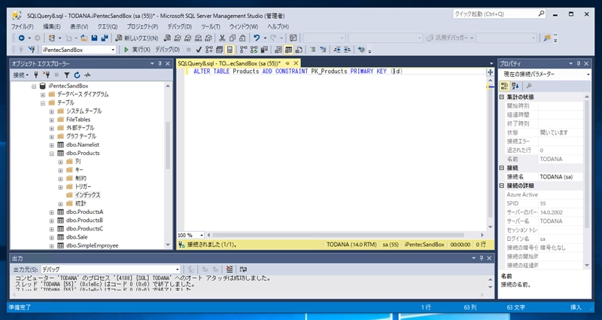This screenshot has width=602, height=320.
Task: Click the Undo arrow icon
Action: pyautogui.click(x=257, y=38)
